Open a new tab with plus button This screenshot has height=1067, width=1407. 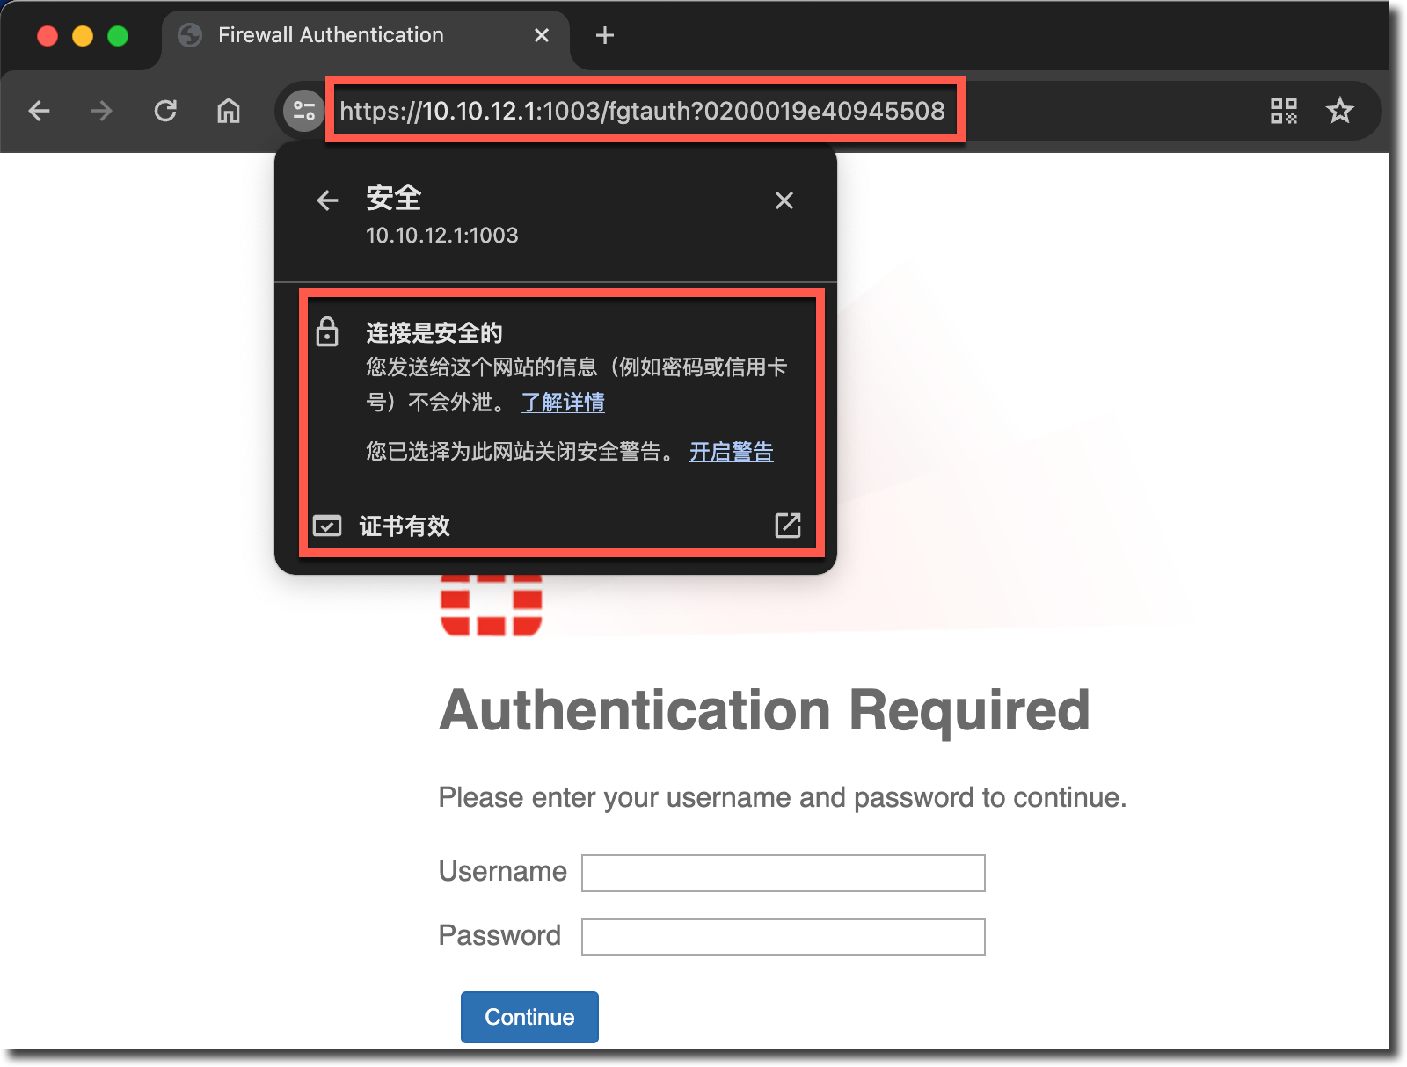point(604,35)
